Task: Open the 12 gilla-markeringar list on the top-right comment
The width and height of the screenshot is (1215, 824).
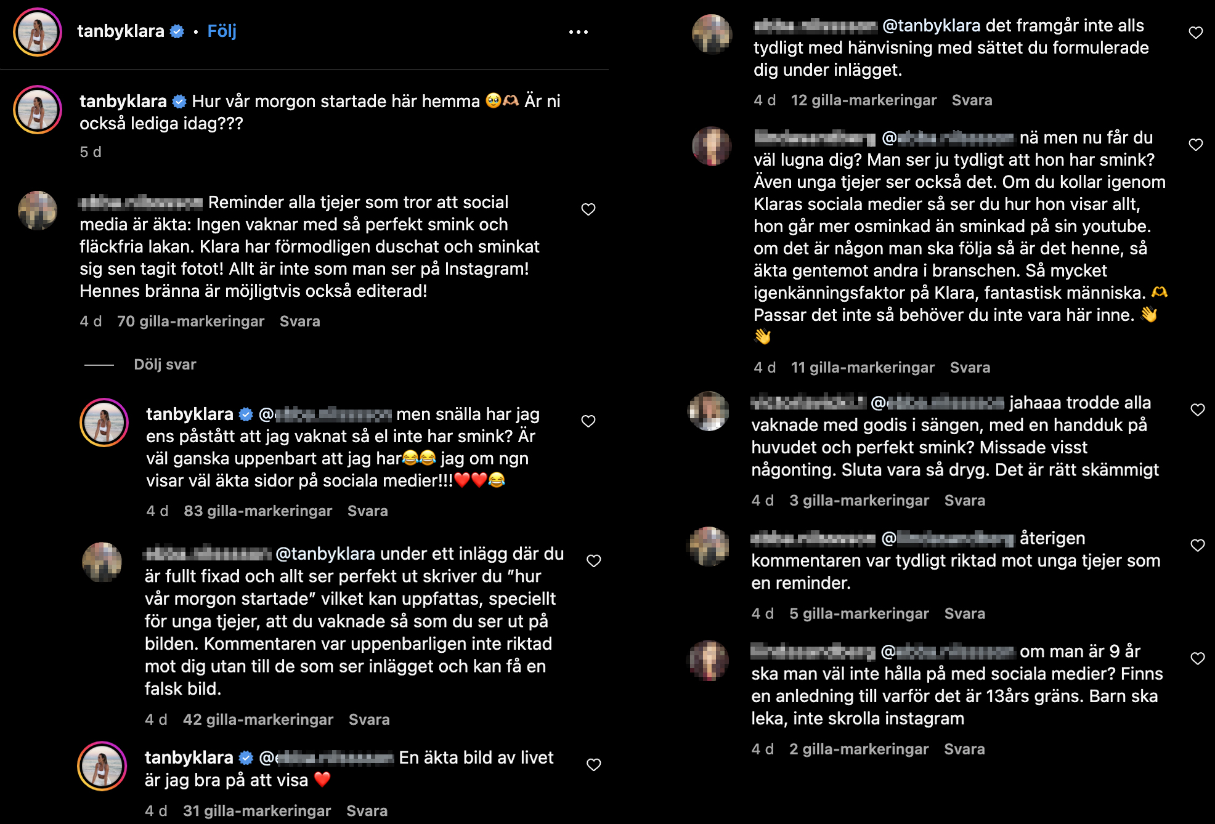Action: tap(865, 99)
